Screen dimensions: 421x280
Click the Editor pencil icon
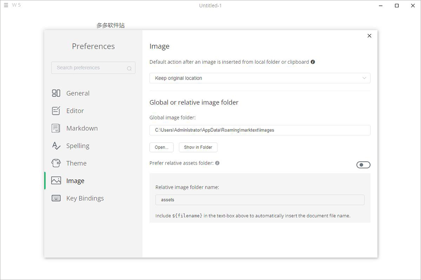(56, 111)
